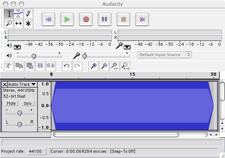The width and height of the screenshot is (225, 158).
Task: Close the Audio Track with X
Action: tap(5, 84)
